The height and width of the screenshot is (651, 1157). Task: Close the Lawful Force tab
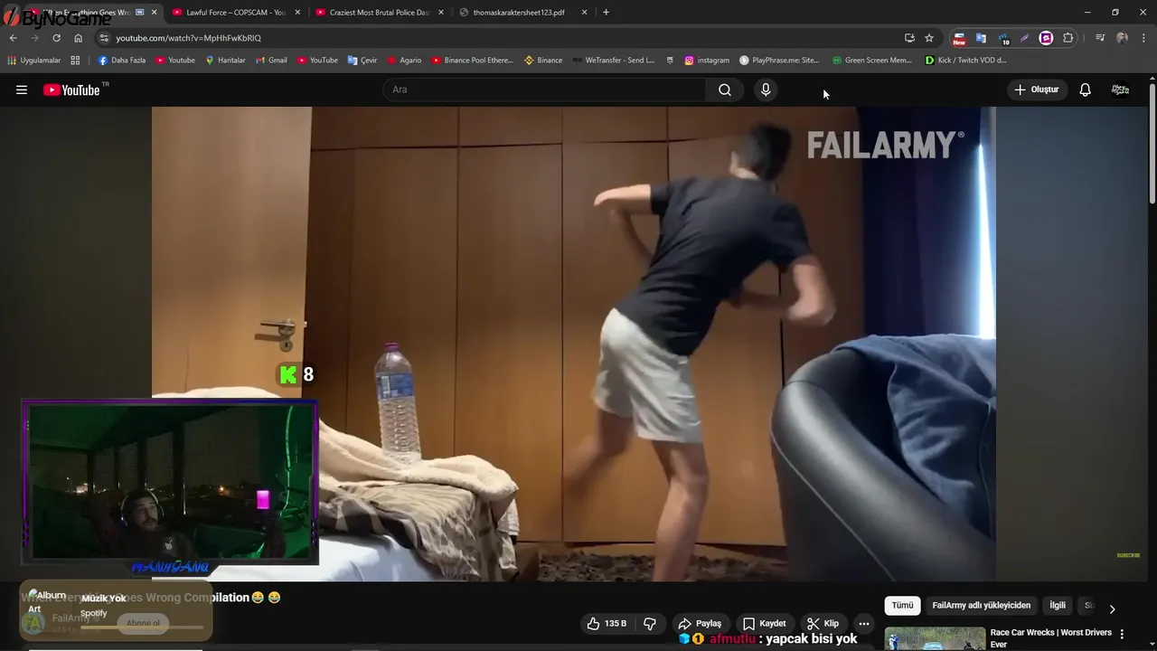(297, 13)
